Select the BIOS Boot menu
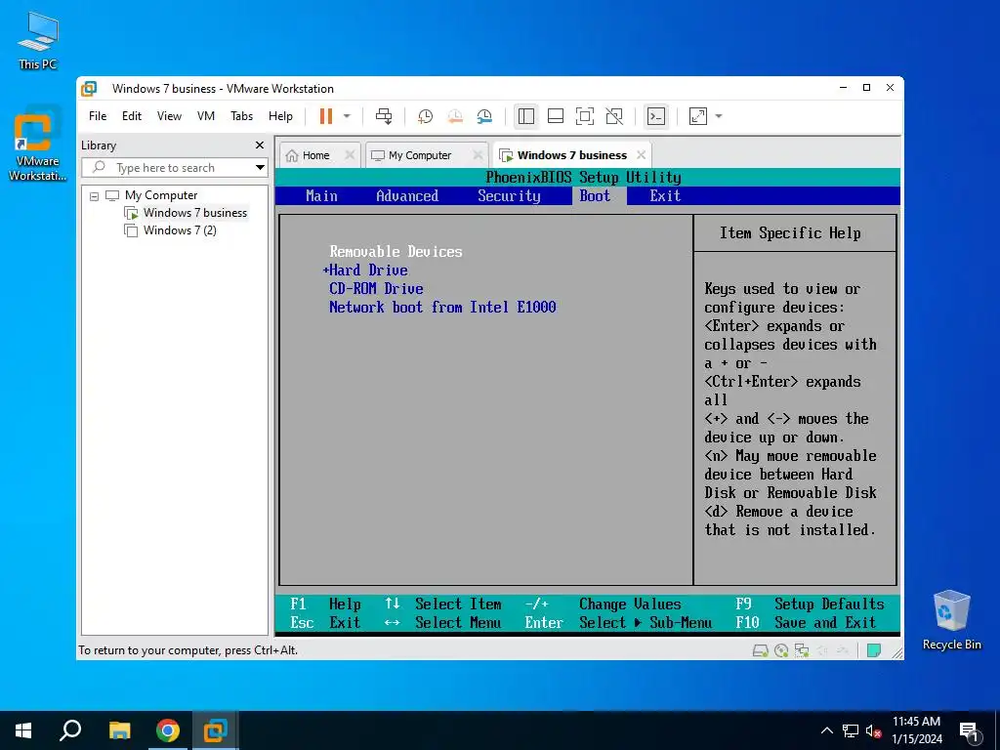This screenshot has width=1000, height=750. [595, 195]
